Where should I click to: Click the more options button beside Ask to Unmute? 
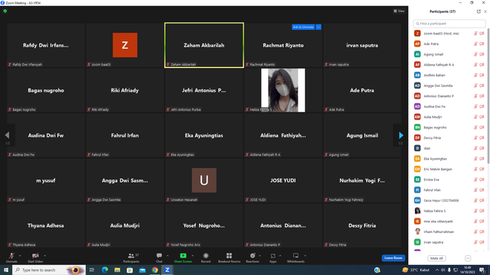(318, 27)
